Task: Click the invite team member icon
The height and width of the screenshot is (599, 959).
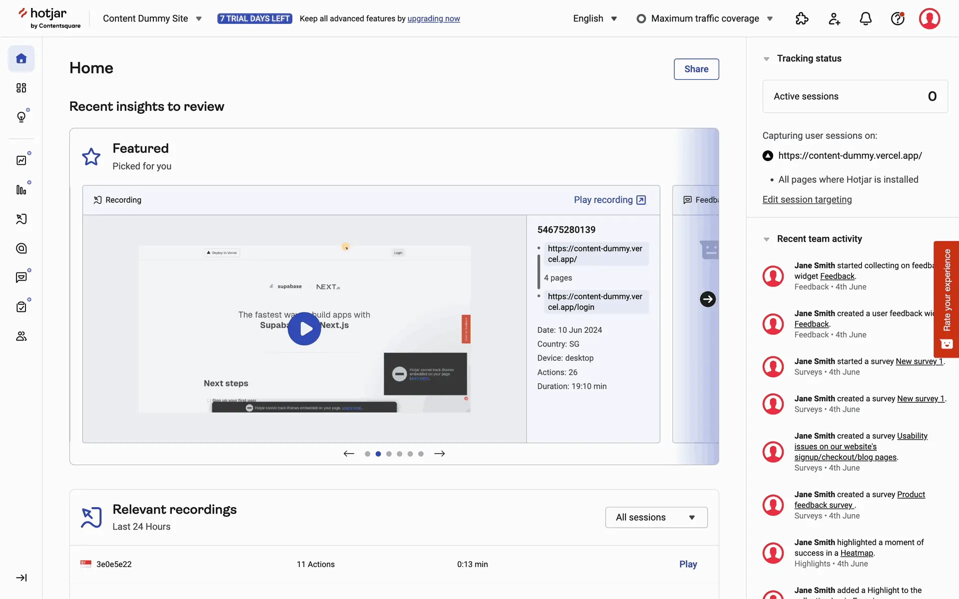Action: click(x=834, y=19)
